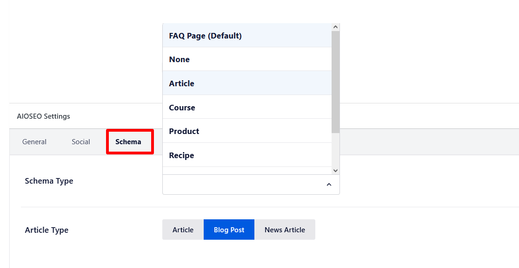Select Recipe from the schema dropdown
Screen dimensions: 519x268
[x=182, y=155]
